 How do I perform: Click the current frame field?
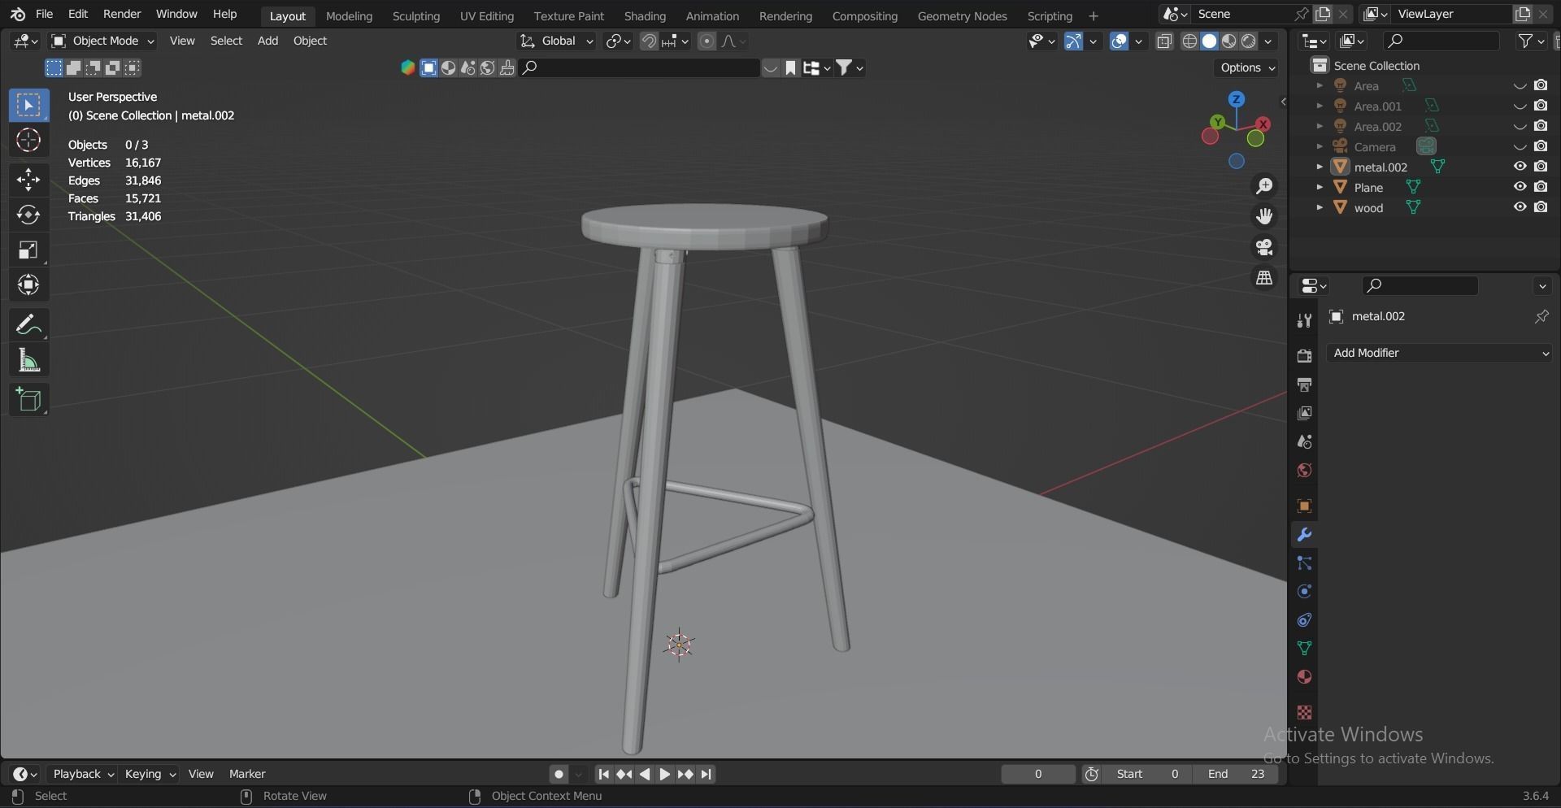(x=1038, y=775)
